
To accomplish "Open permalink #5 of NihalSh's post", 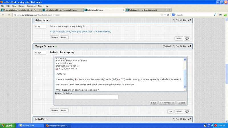I will point(189,119).
